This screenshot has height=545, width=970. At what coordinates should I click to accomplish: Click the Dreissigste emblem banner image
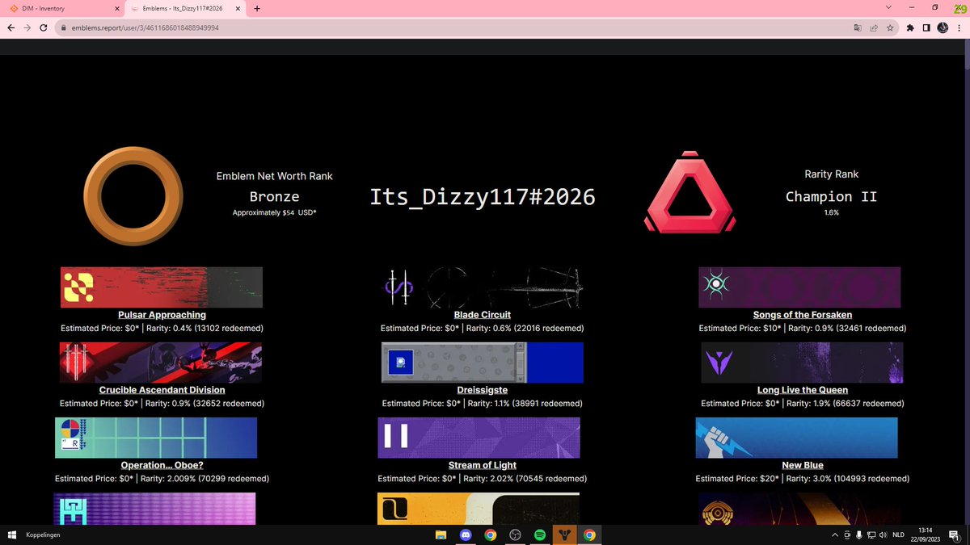point(483,363)
